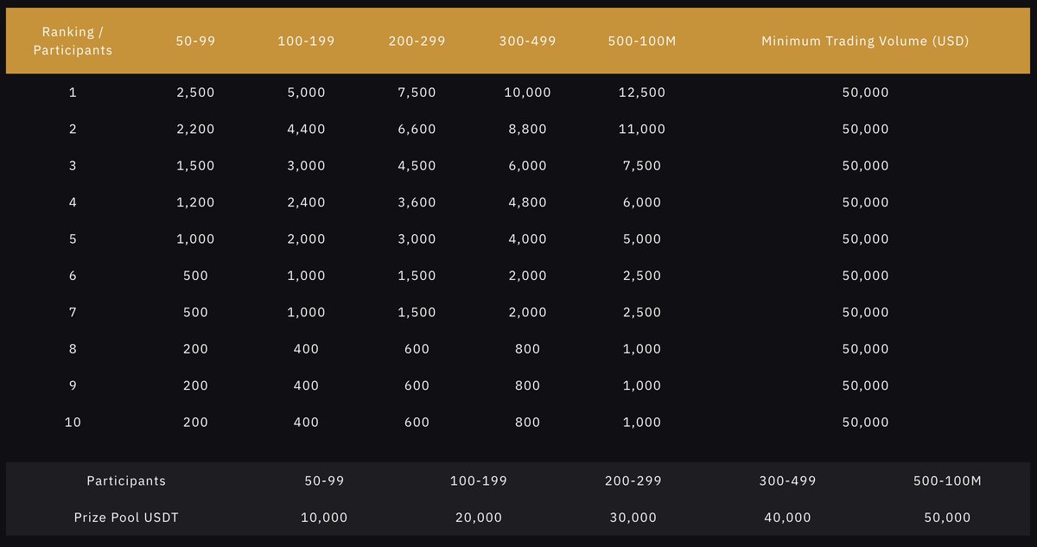
Task: Click 'Minimum Trading Volume (USD)' header
Action: click(865, 41)
